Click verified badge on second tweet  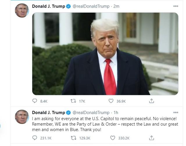point(69,113)
